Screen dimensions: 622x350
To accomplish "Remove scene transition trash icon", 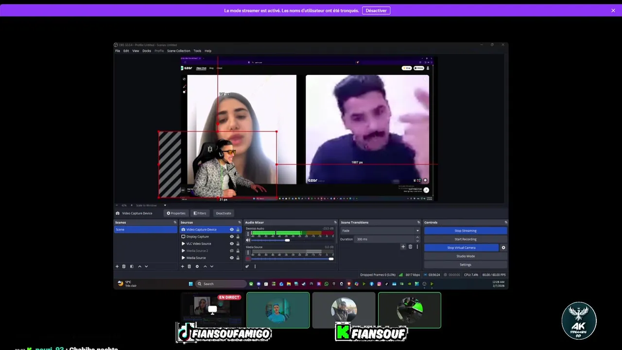I will tap(410, 247).
